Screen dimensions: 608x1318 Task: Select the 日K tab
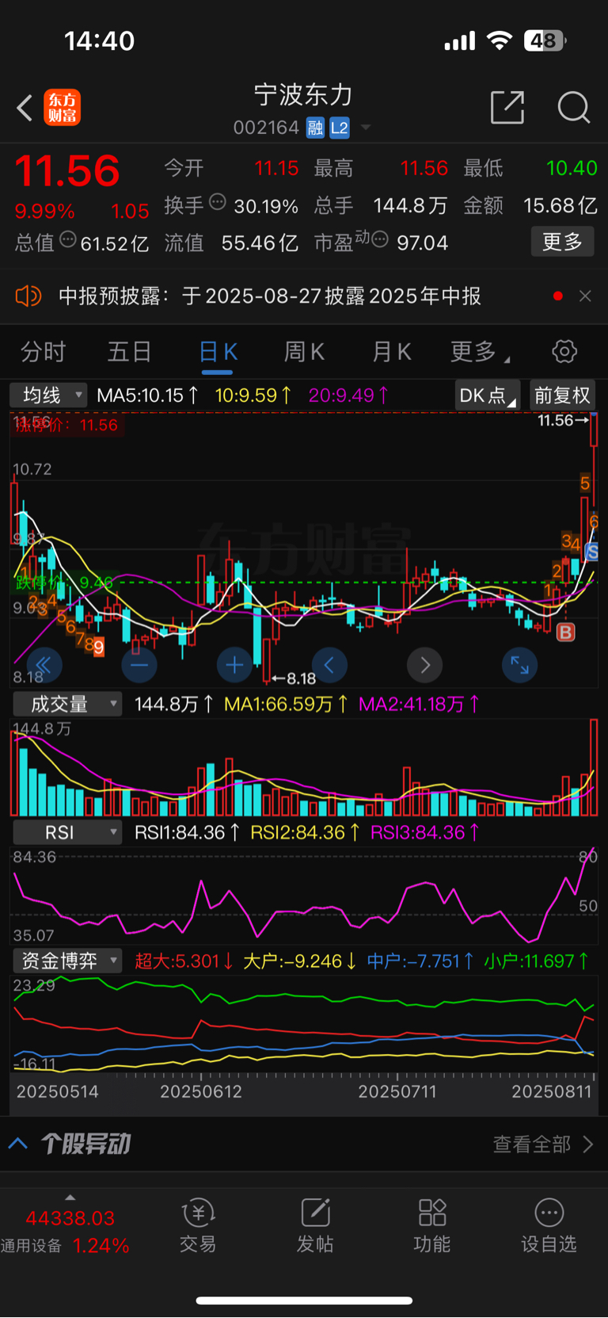[218, 352]
